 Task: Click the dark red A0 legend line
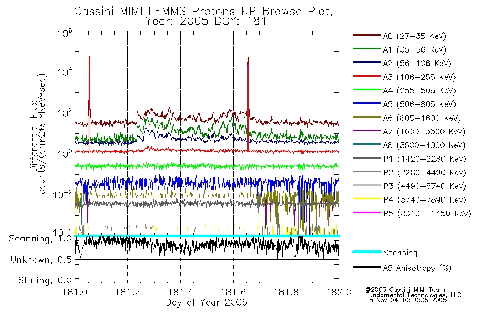pyautogui.click(x=367, y=35)
